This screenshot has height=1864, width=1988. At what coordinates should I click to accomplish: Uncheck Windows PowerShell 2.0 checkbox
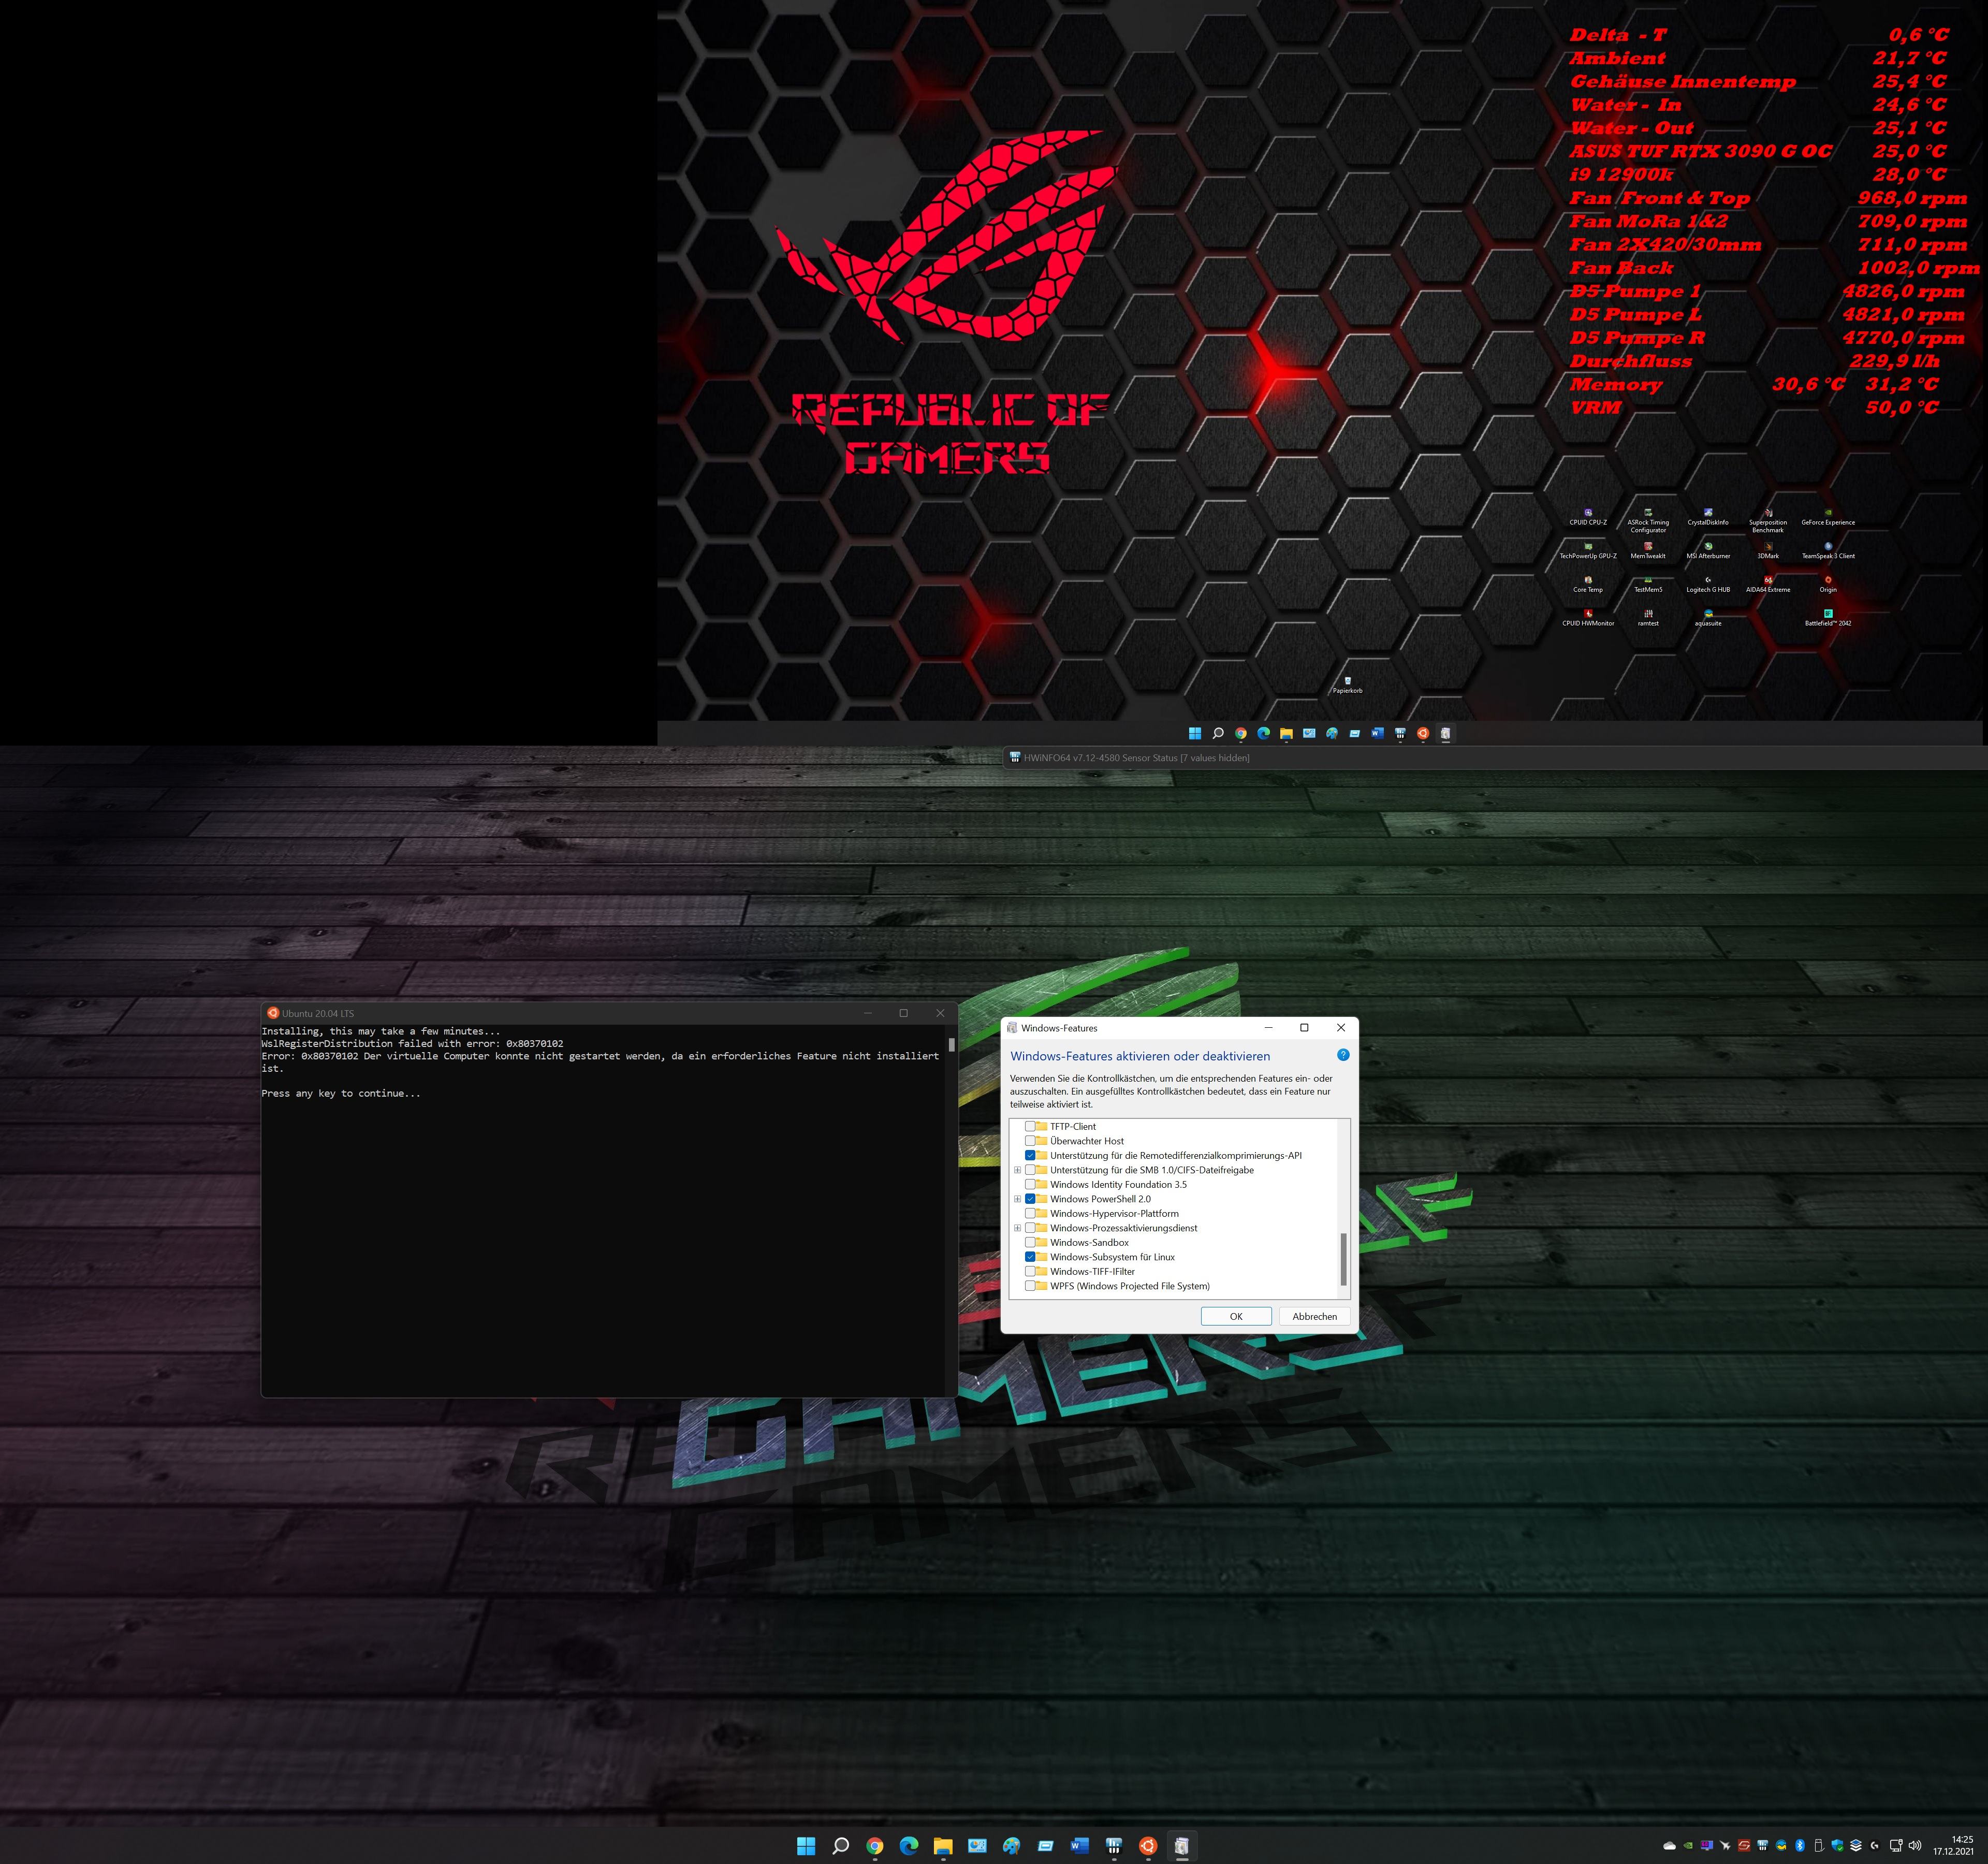(1030, 1199)
